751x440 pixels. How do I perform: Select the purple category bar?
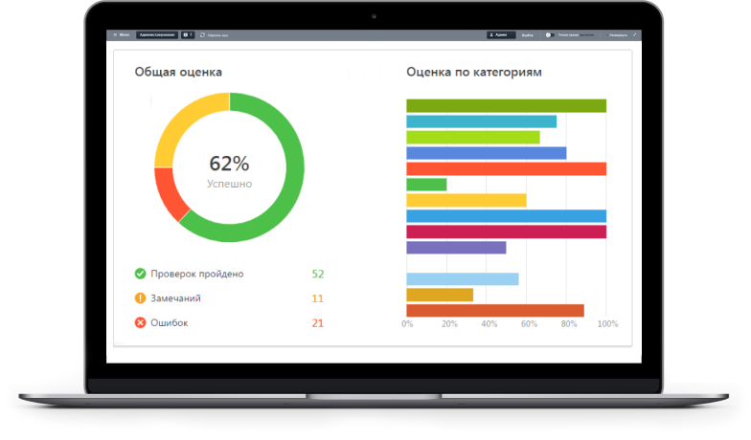[456, 248]
